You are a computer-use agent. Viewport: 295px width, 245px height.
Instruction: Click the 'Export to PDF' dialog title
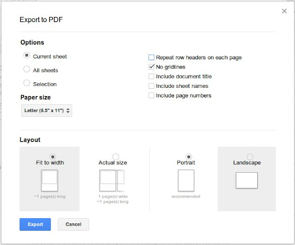[x=41, y=19]
